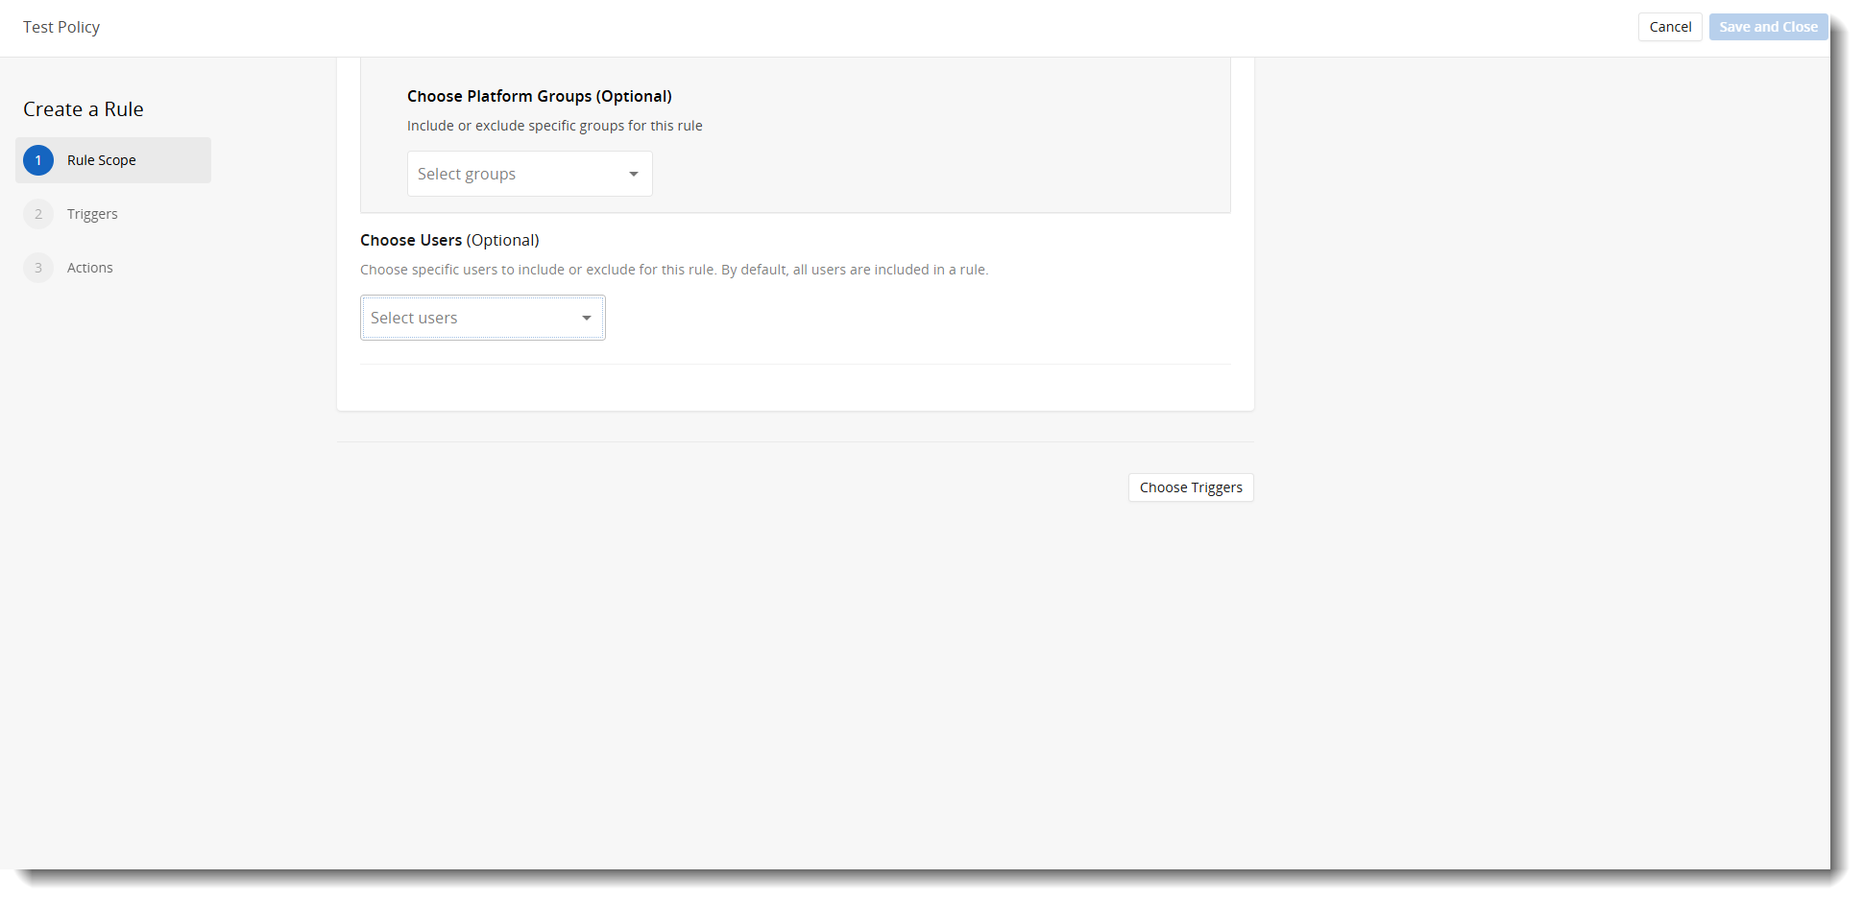1863x902 pixels.
Task: Click the Choose Users (Optional) heading
Action: [x=449, y=240]
